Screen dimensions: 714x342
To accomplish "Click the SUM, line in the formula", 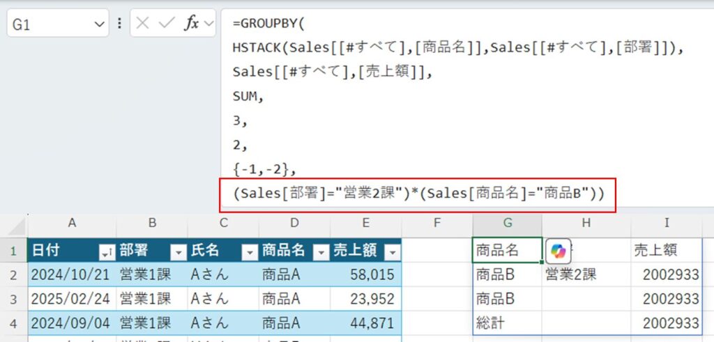I will [x=248, y=96].
